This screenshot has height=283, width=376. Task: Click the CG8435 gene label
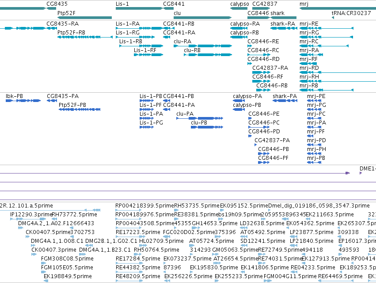[57, 4]
